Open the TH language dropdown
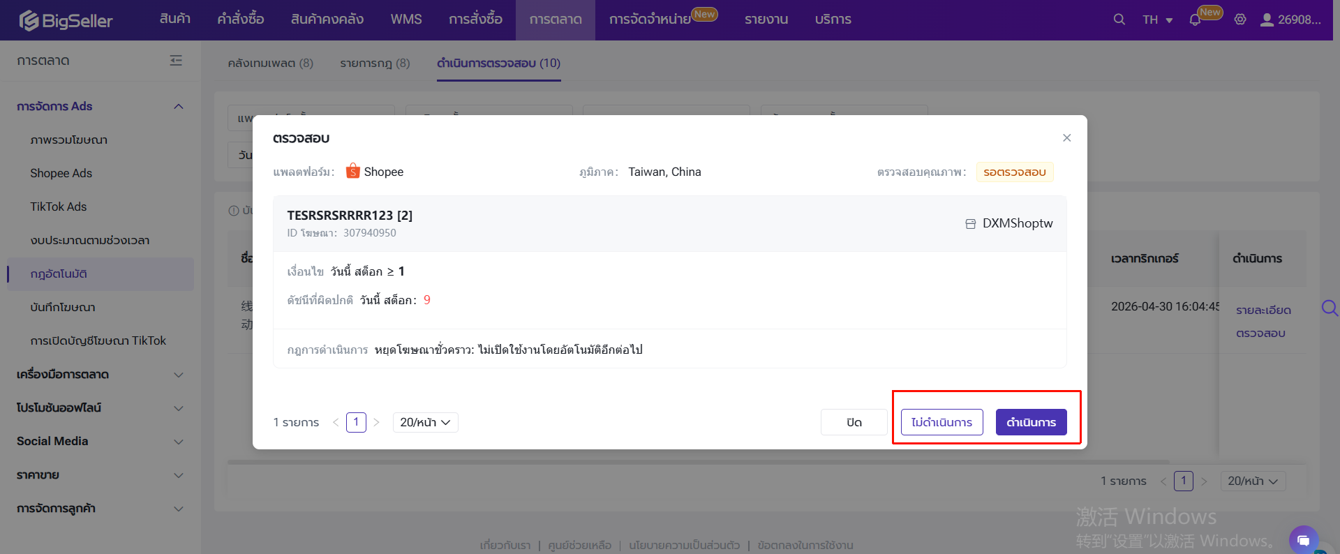The height and width of the screenshot is (554, 1340). point(1157,20)
